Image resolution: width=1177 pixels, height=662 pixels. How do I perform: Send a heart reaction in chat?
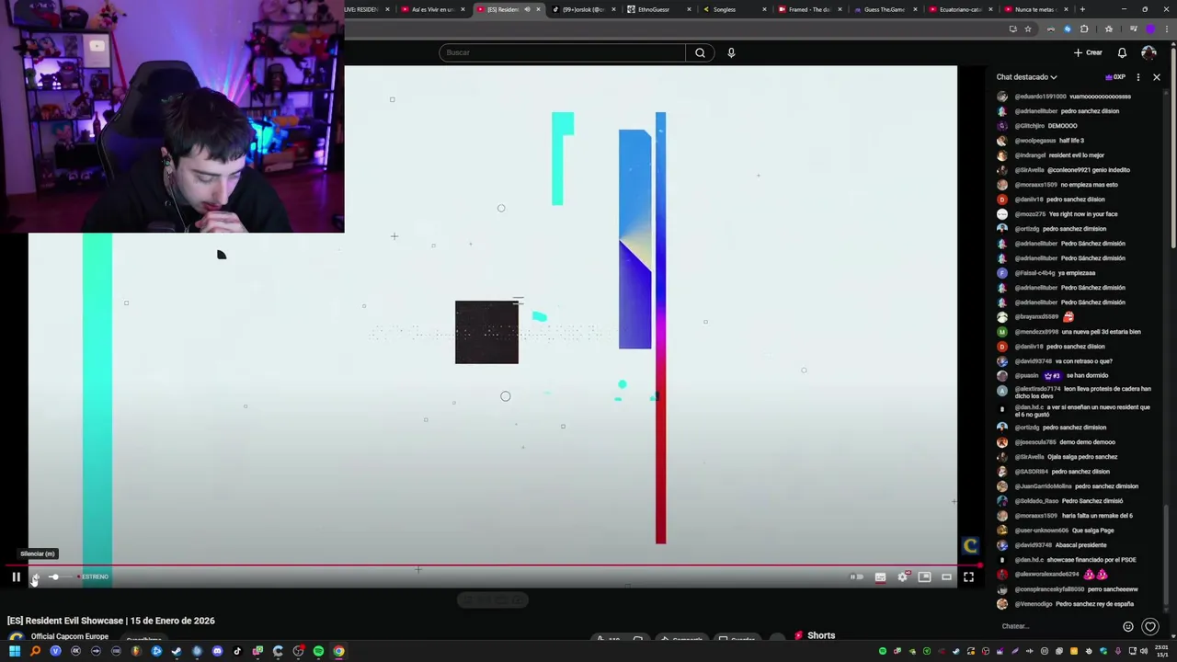(1149, 626)
